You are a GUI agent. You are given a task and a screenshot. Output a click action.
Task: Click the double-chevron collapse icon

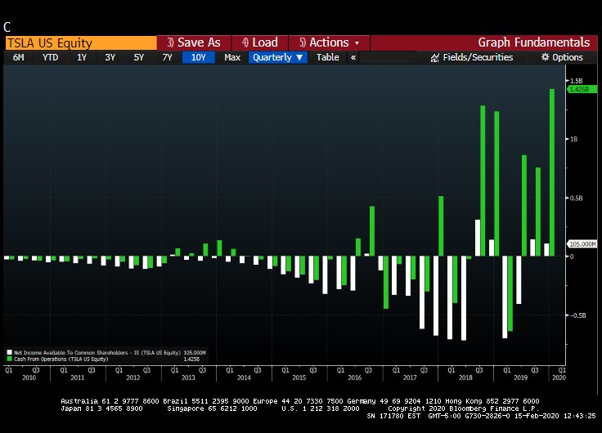click(353, 57)
